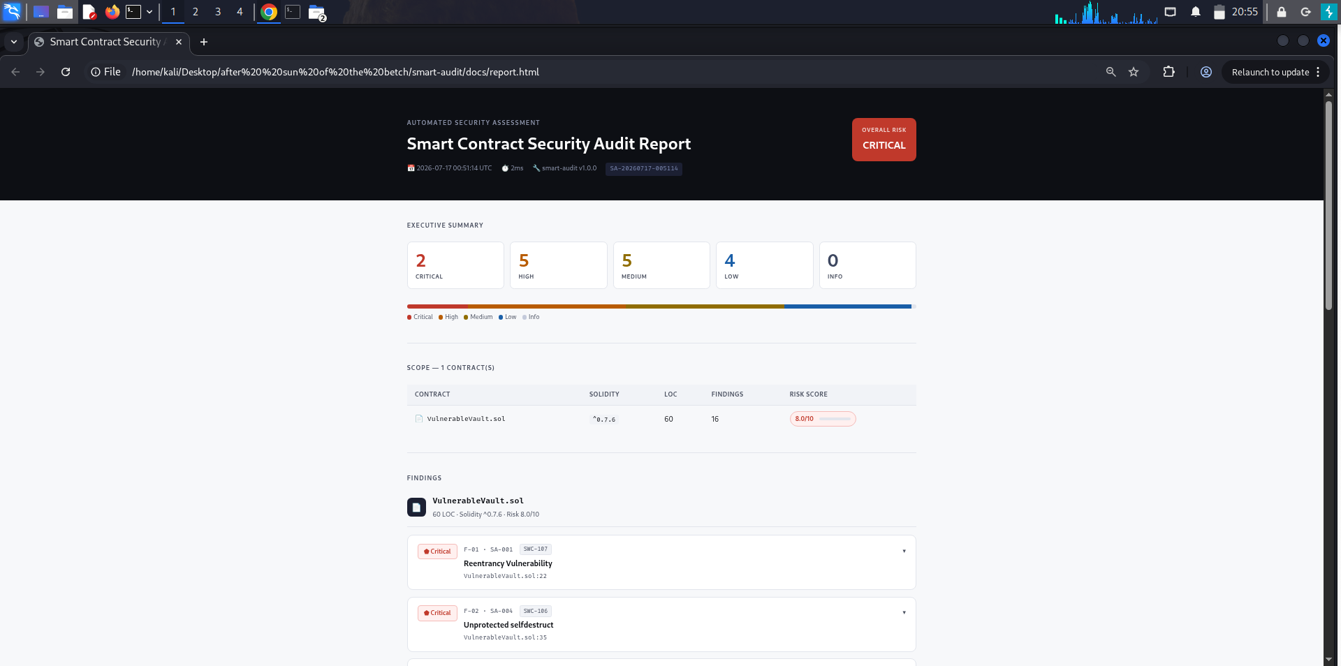Click the OVERALL RISK CRITICAL badge
The image size is (1341, 666).
coord(884,140)
